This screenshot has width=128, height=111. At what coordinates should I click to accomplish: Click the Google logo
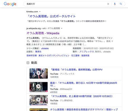10,4
